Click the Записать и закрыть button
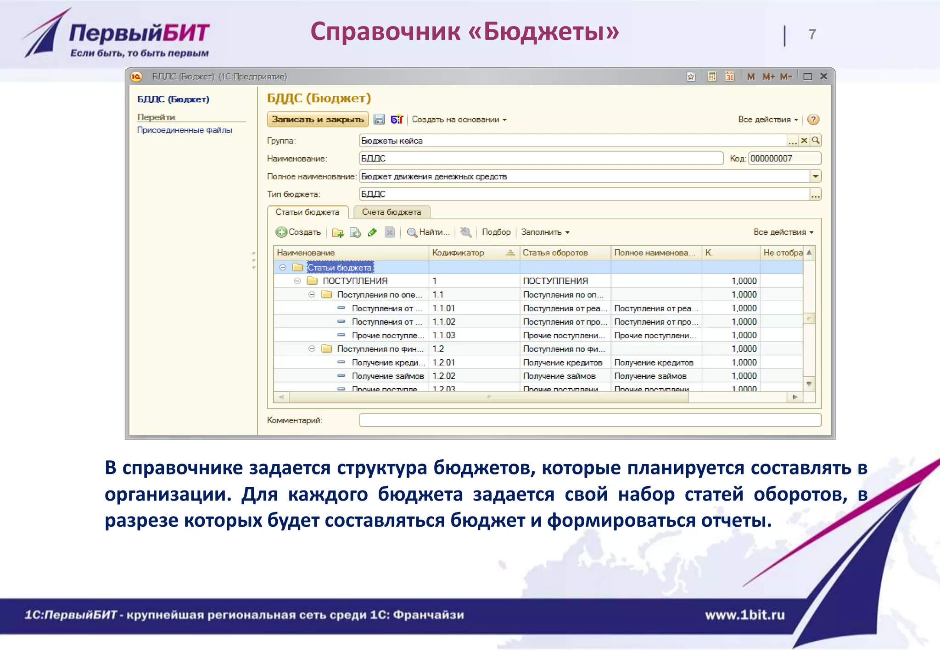 (x=318, y=120)
